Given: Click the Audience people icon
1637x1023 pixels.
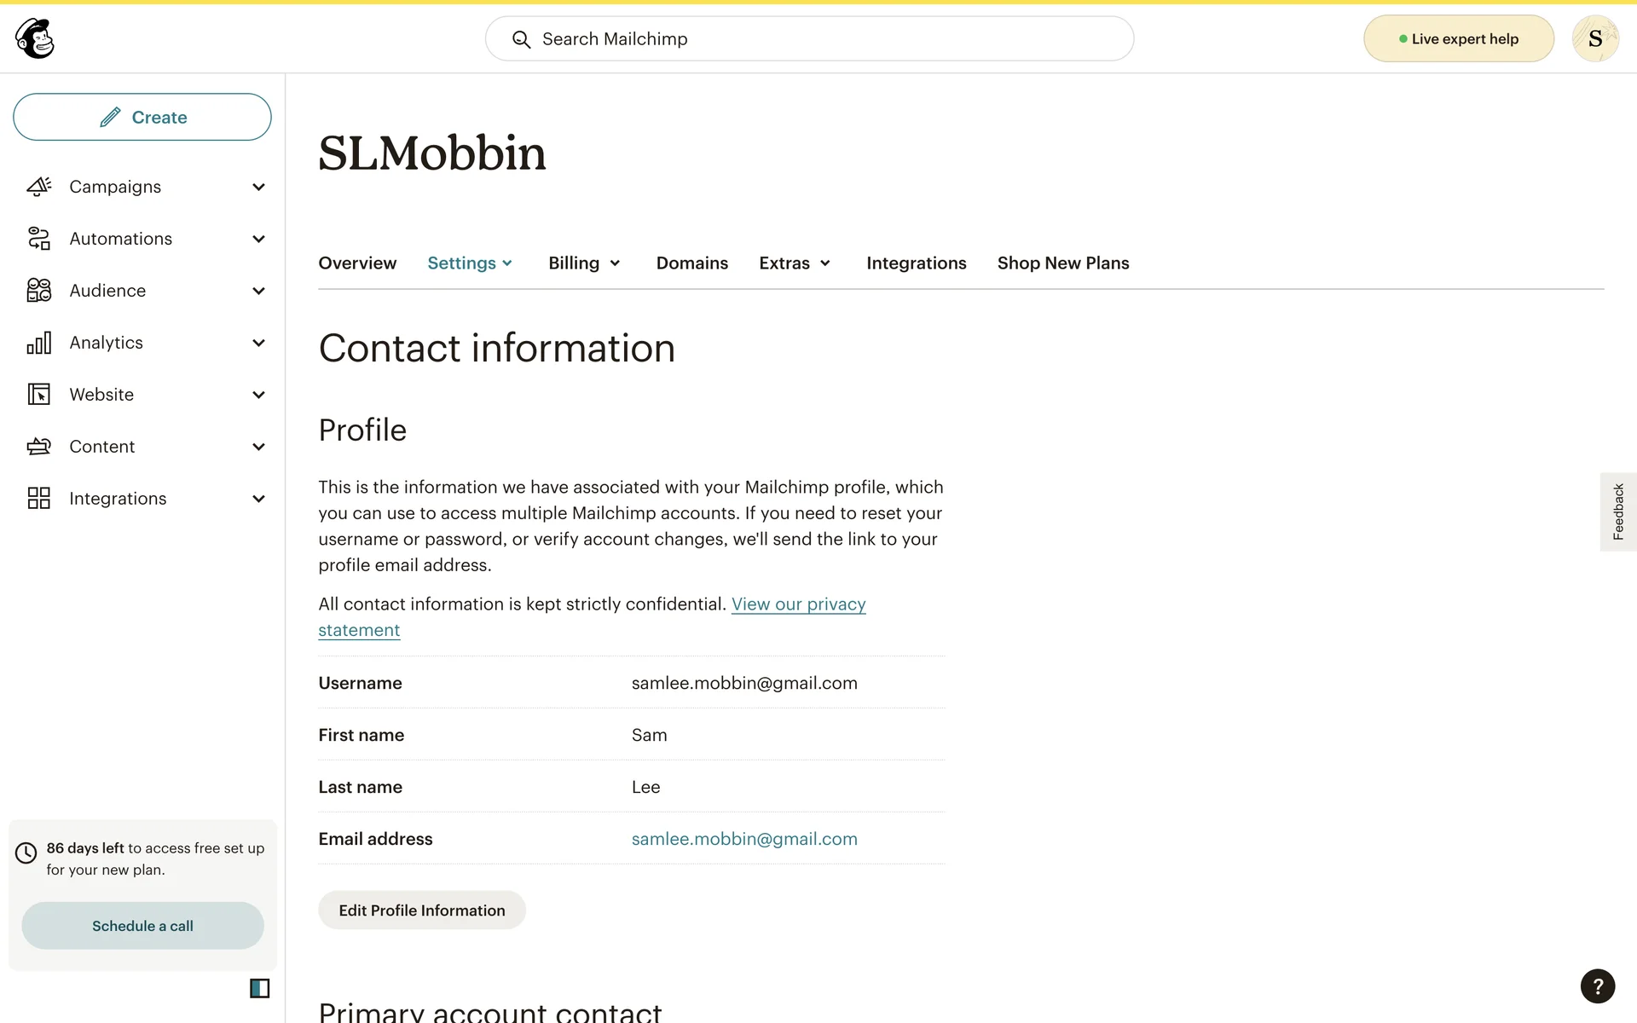Looking at the screenshot, I should coord(39,291).
